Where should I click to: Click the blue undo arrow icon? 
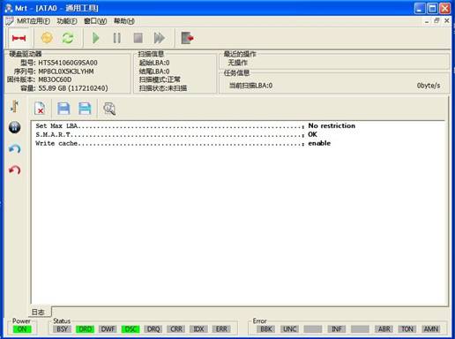(15, 148)
